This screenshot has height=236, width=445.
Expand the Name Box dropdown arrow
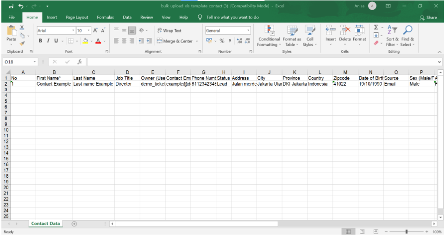35,62
